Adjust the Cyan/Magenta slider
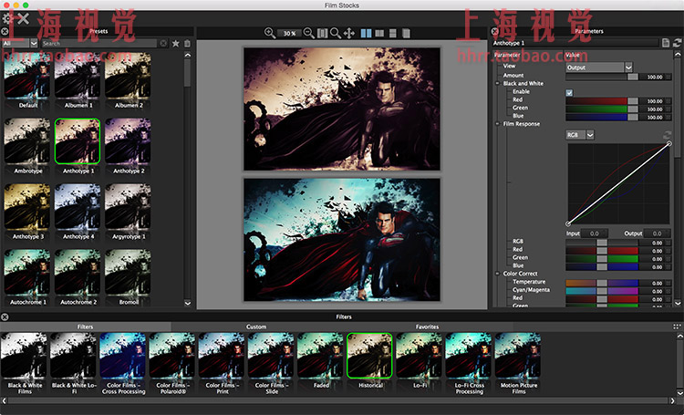The height and width of the screenshot is (415, 684). [602, 291]
